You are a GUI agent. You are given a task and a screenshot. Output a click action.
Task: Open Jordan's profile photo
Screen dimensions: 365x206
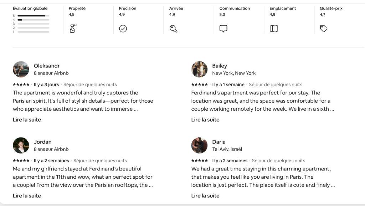[21, 145]
